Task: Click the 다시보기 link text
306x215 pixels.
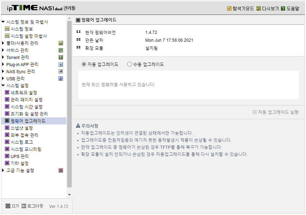Action: pos(270,8)
